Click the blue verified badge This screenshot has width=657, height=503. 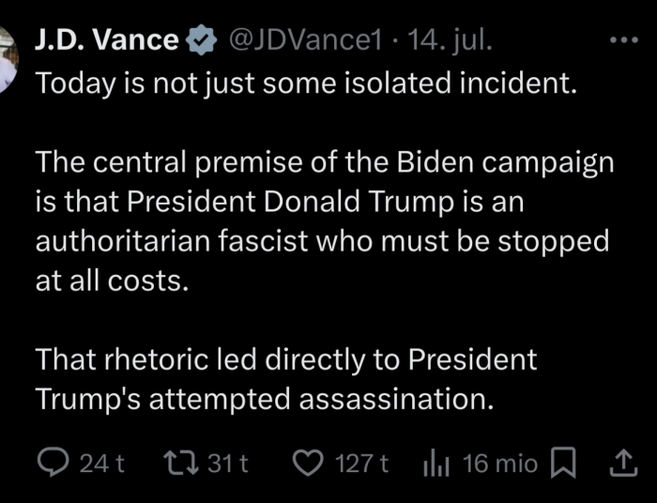[x=200, y=40]
